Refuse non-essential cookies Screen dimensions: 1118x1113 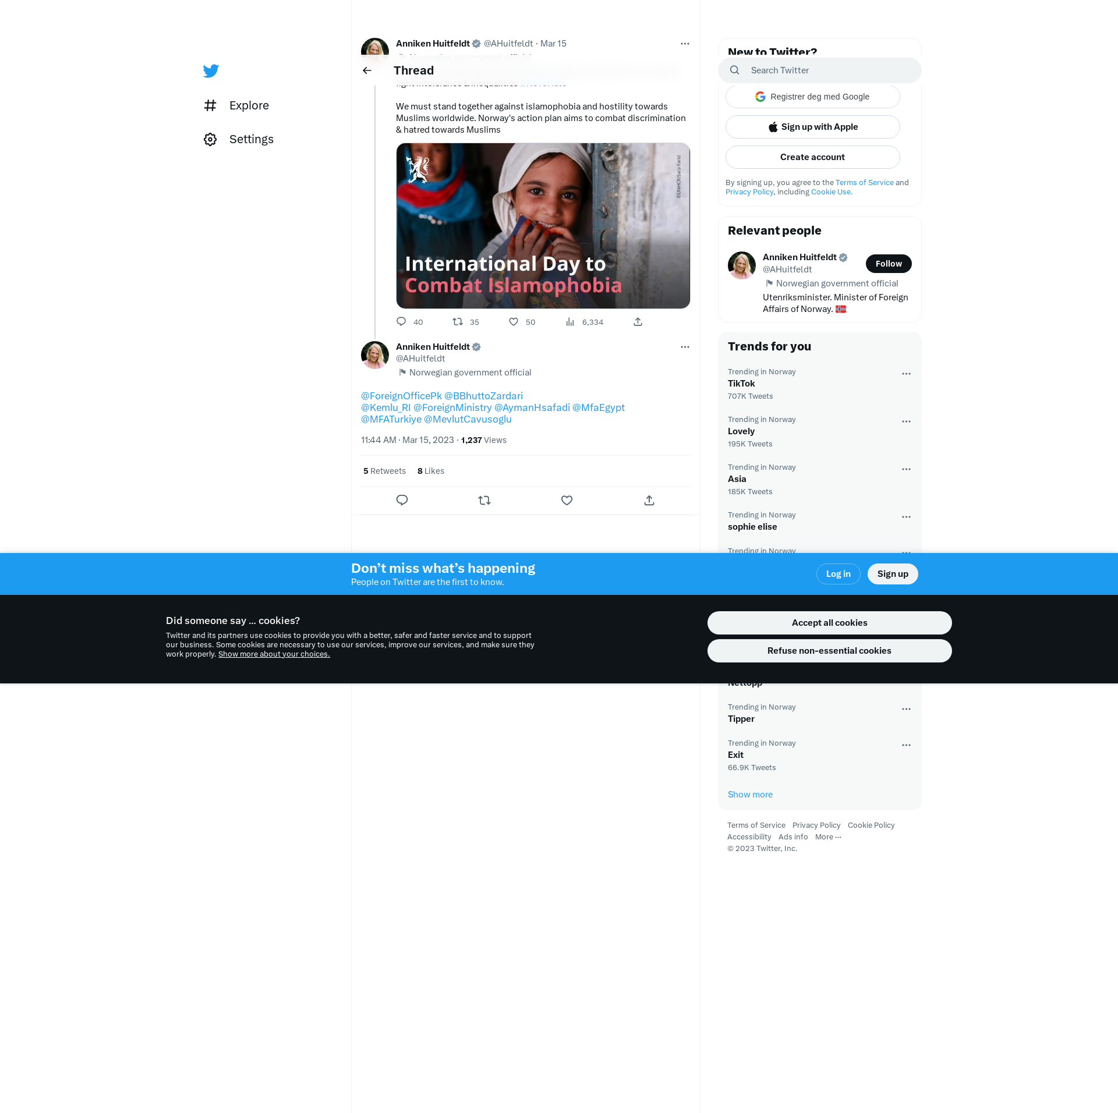pyautogui.click(x=829, y=651)
